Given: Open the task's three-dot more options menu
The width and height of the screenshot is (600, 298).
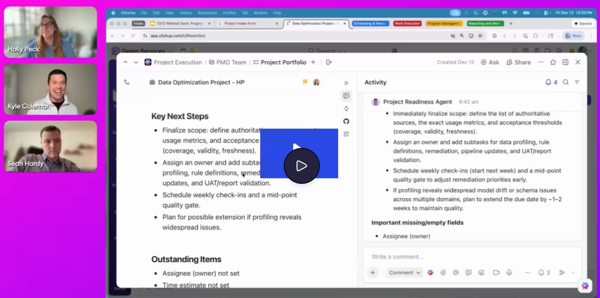Looking at the screenshot, I should tap(540, 62).
